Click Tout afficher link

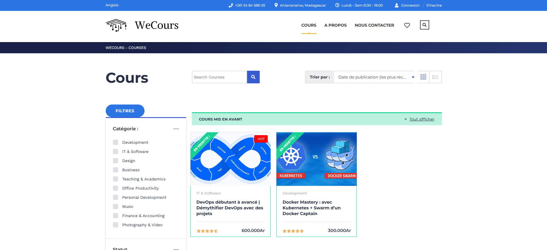[x=422, y=119]
